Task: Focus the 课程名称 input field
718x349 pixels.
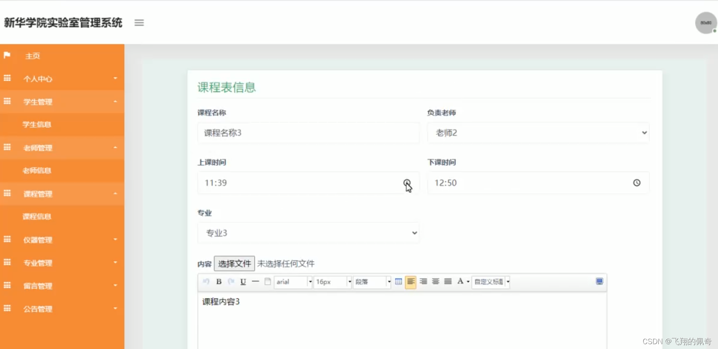Action: [x=308, y=133]
